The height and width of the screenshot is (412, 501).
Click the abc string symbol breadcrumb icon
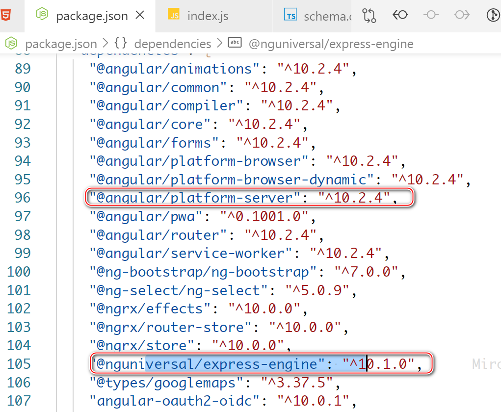pyautogui.click(x=235, y=42)
